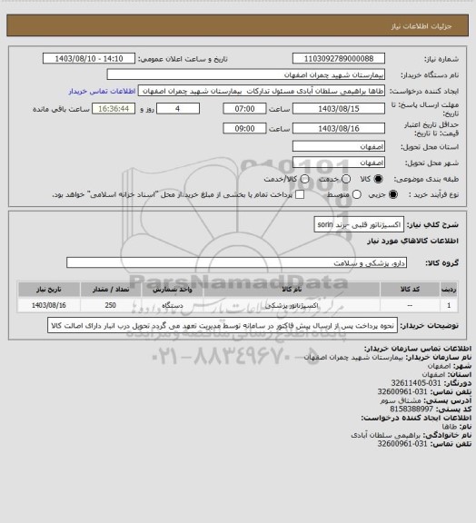Click the کد کالا column header
476x523 pixels.
click(x=410, y=289)
